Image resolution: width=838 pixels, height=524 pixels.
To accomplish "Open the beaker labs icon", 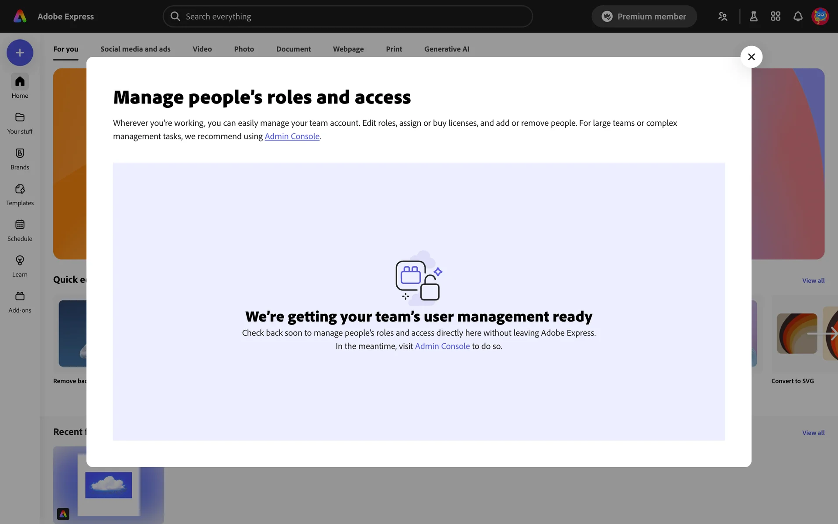I will click(753, 17).
